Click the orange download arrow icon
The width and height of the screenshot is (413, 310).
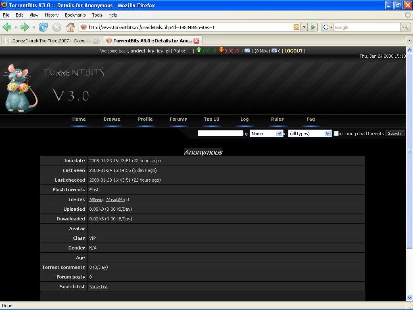(x=221, y=50)
